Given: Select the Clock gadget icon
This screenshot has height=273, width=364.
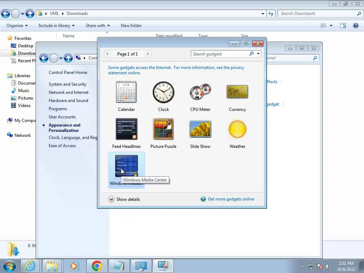Looking at the screenshot, I should tap(164, 92).
